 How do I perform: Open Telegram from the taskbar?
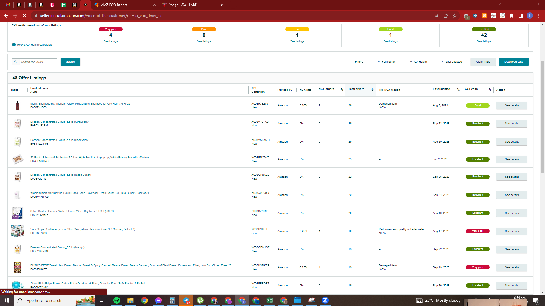coord(186,300)
